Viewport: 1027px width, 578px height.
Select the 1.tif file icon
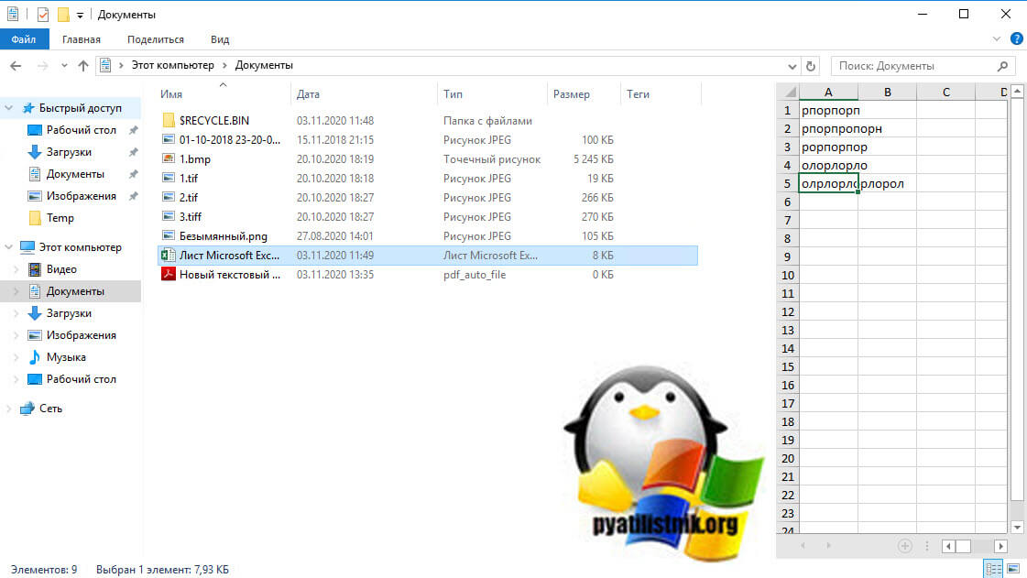point(169,178)
